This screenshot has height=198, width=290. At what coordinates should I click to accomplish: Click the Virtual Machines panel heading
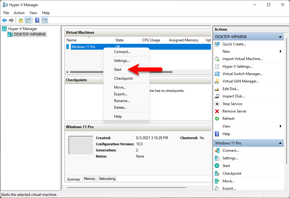[x=80, y=32]
